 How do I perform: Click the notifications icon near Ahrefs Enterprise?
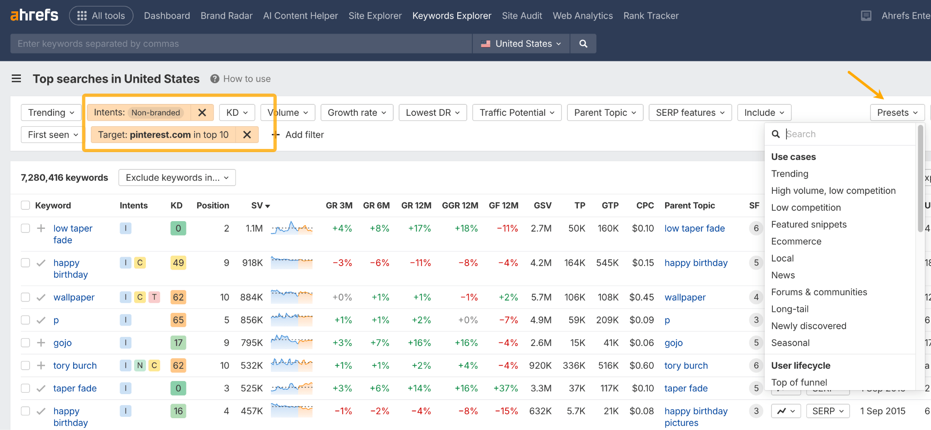(x=866, y=15)
